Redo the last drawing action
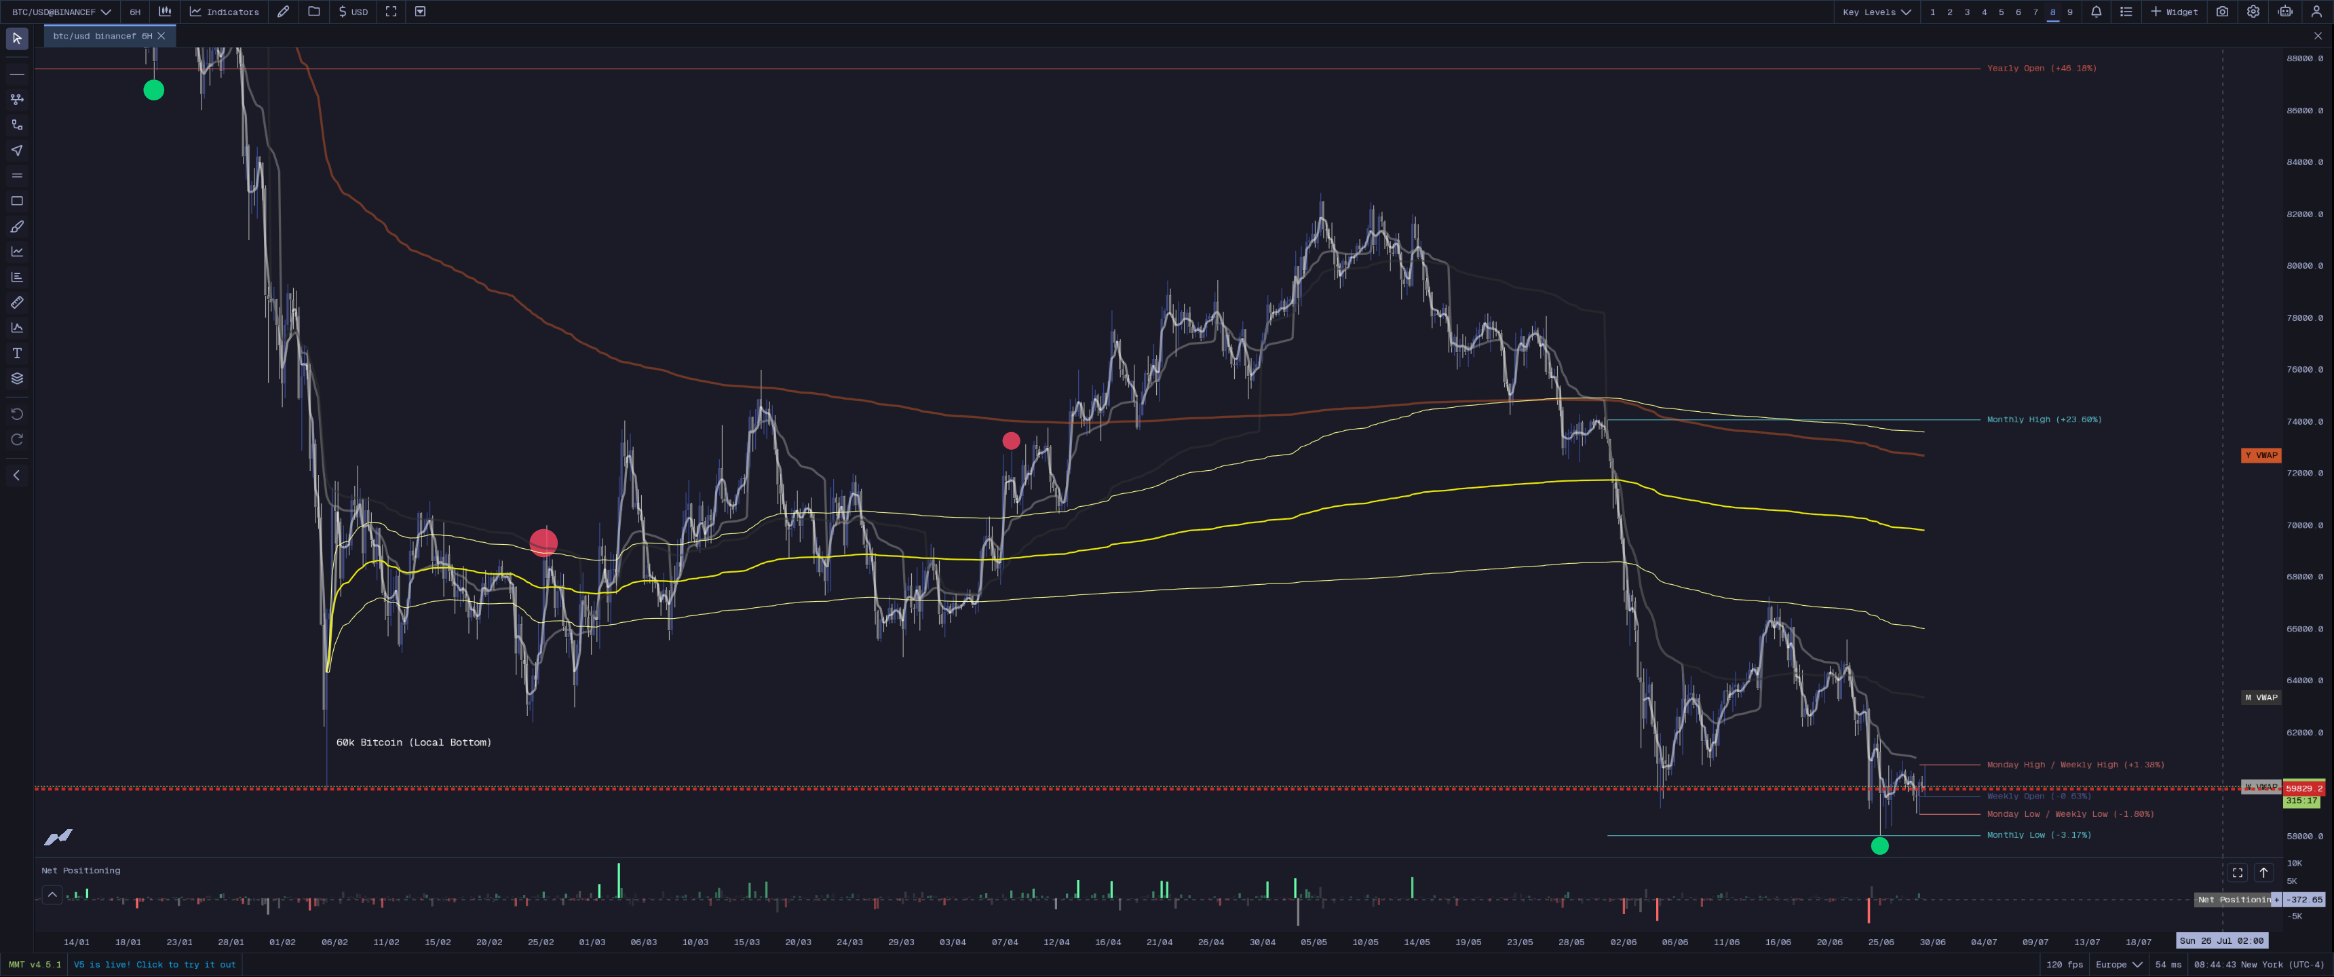The height and width of the screenshot is (977, 2334). click(16, 440)
